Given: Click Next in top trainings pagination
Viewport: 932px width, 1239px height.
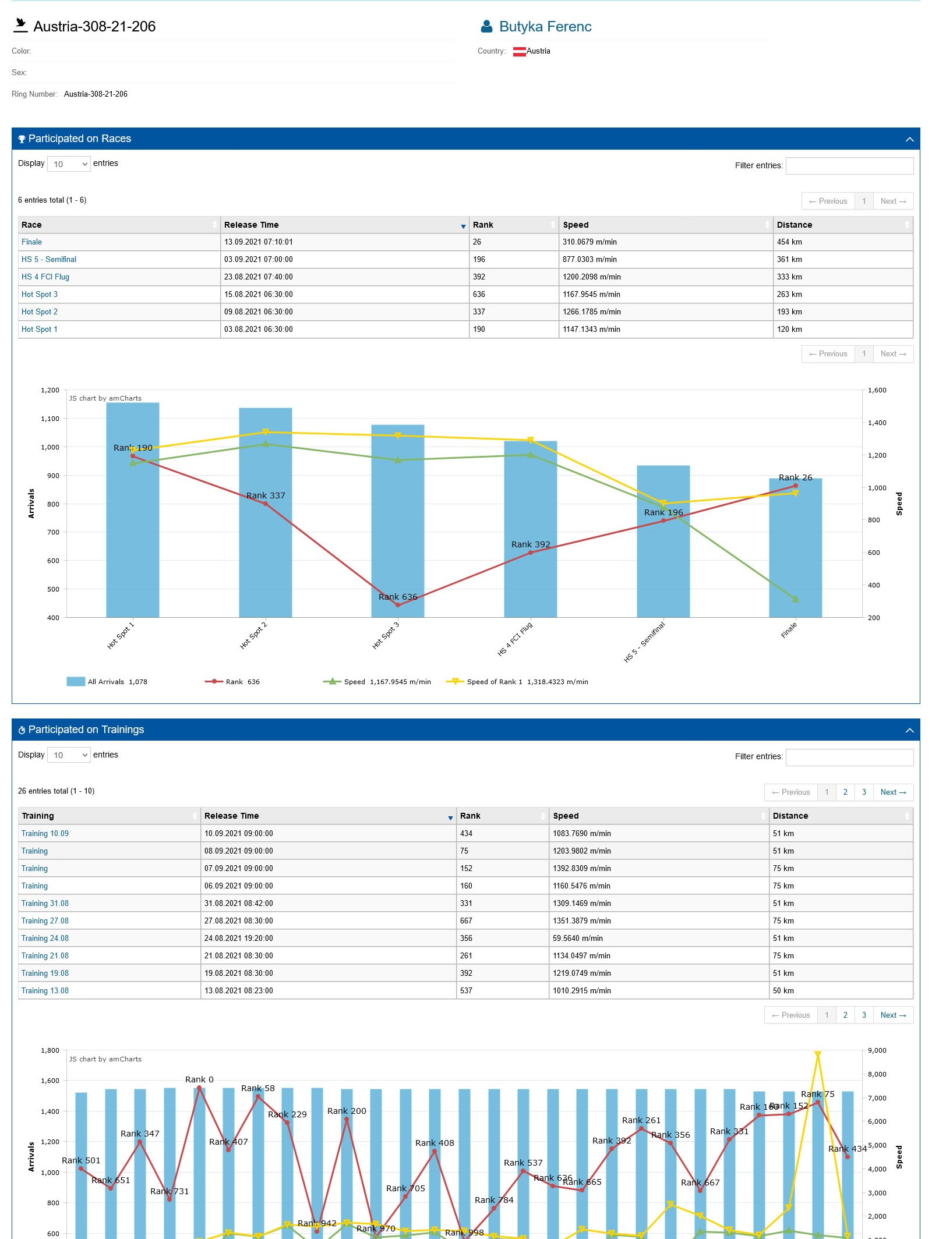Looking at the screenshot, I should click(893, 792).
